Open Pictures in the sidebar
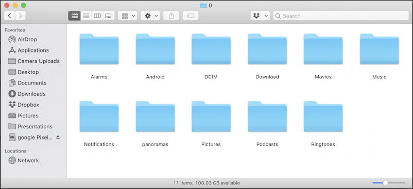Viewport: 413px width, 189px height. point(23,115)
